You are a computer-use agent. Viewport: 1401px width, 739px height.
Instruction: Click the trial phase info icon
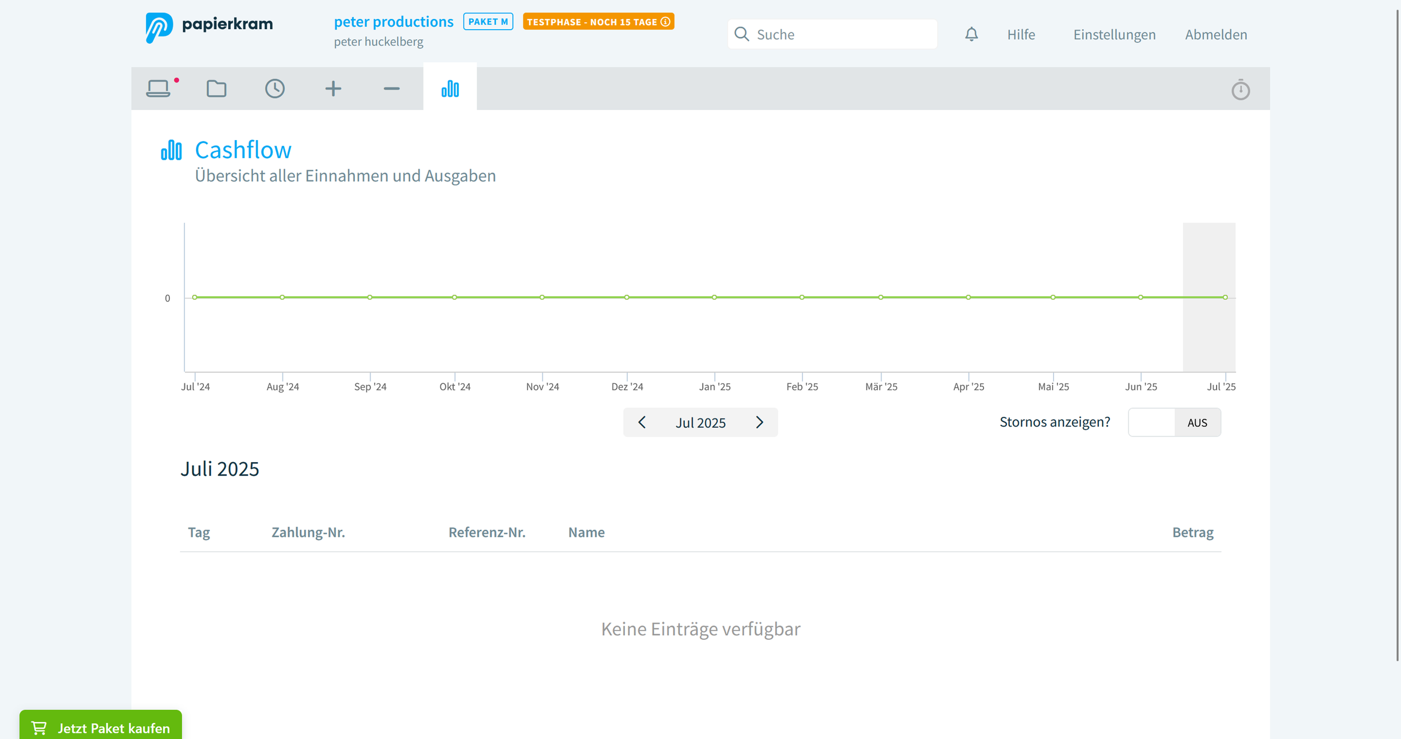(x=665, y=22)
